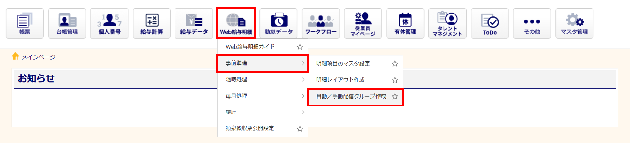Click the 給与データ toolbar icon
Image resolution: width=630 pixels, height=143 pixels.
[194, 23]
